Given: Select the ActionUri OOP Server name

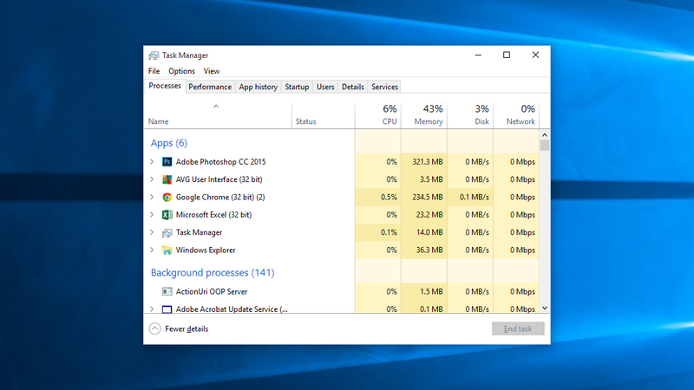Looking at the screenshot, I should click(x=212, y=291).
